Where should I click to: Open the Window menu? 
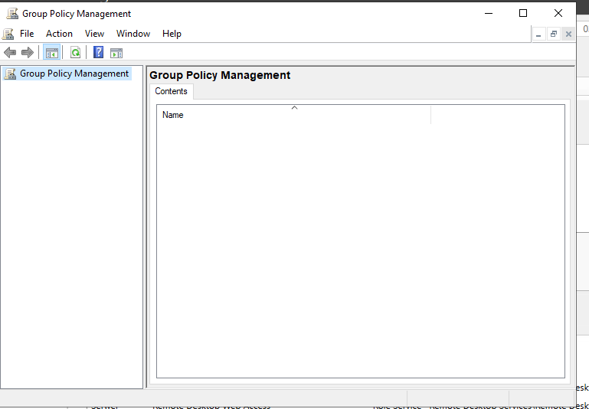point(133,34)
